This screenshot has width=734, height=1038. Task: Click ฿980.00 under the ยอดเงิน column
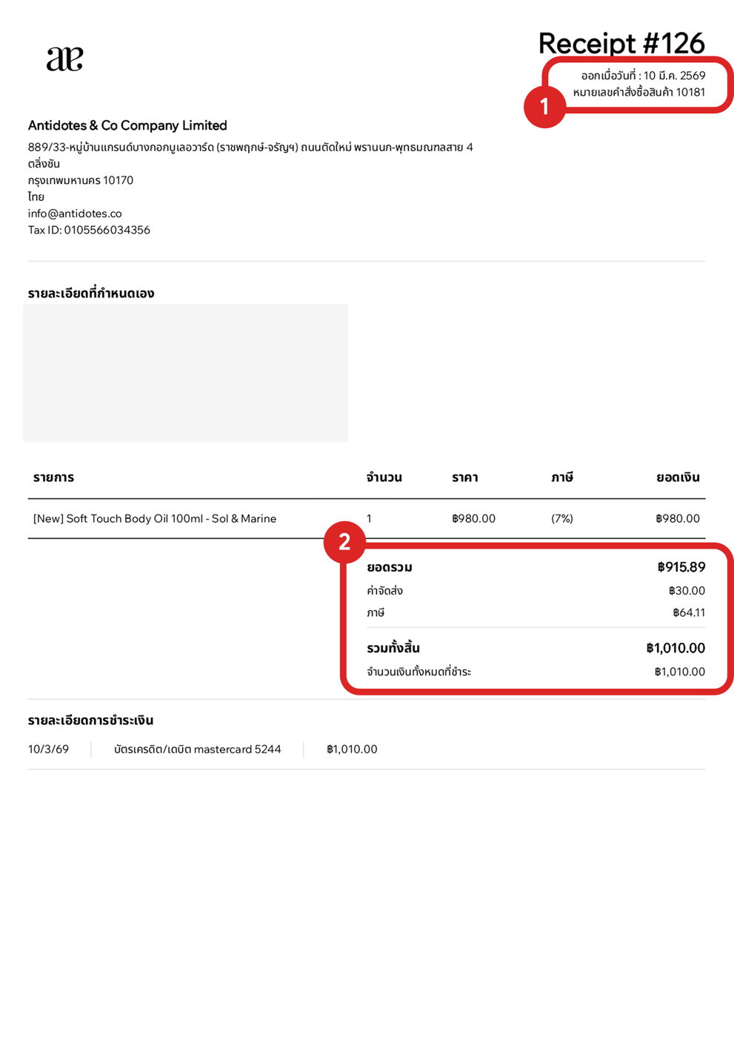click(678, 519)
